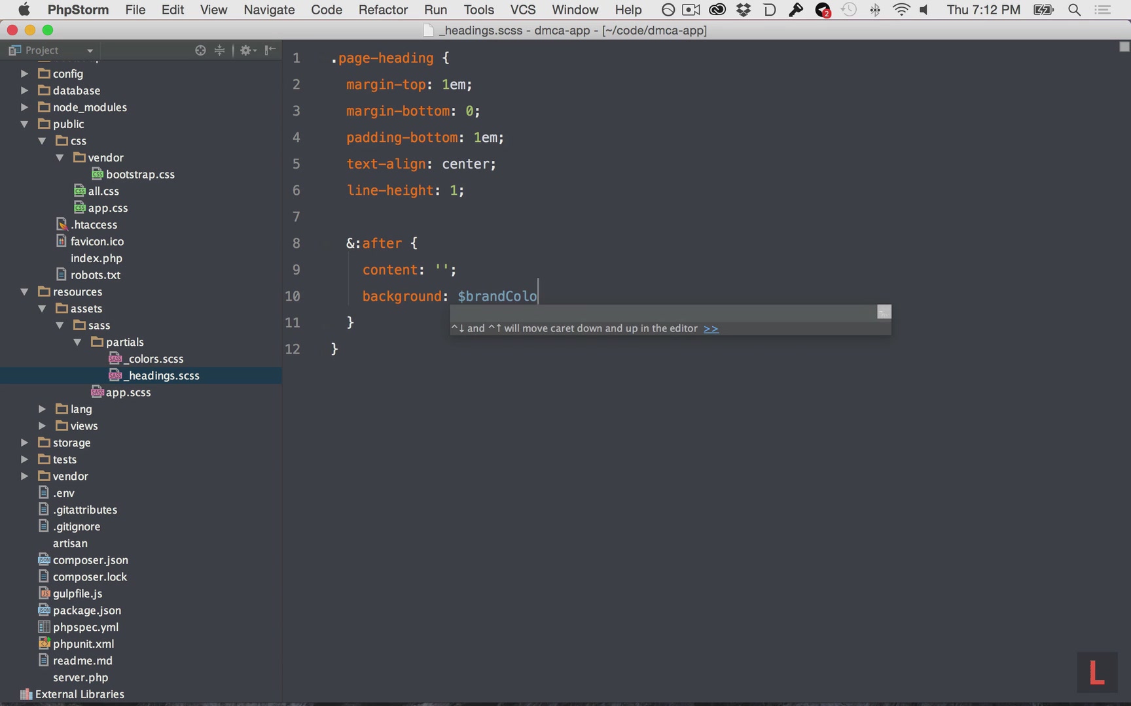Open the File menu
Image resolution: width=1131 pixels, height=706 pixels.
click(135, 10)
